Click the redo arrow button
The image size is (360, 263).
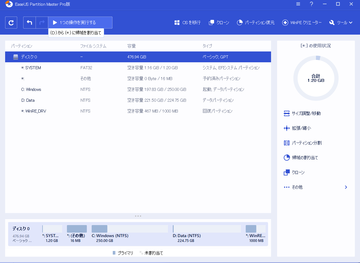[x=42, y=22]
